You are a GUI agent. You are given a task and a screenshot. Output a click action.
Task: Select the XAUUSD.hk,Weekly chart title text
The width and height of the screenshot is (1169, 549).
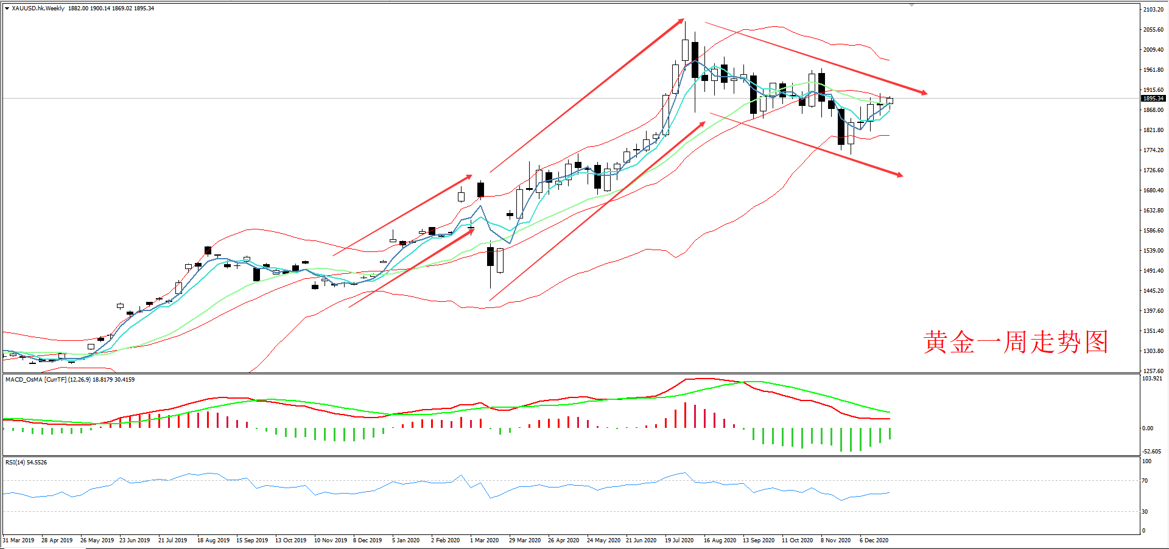tap(38, 9)
